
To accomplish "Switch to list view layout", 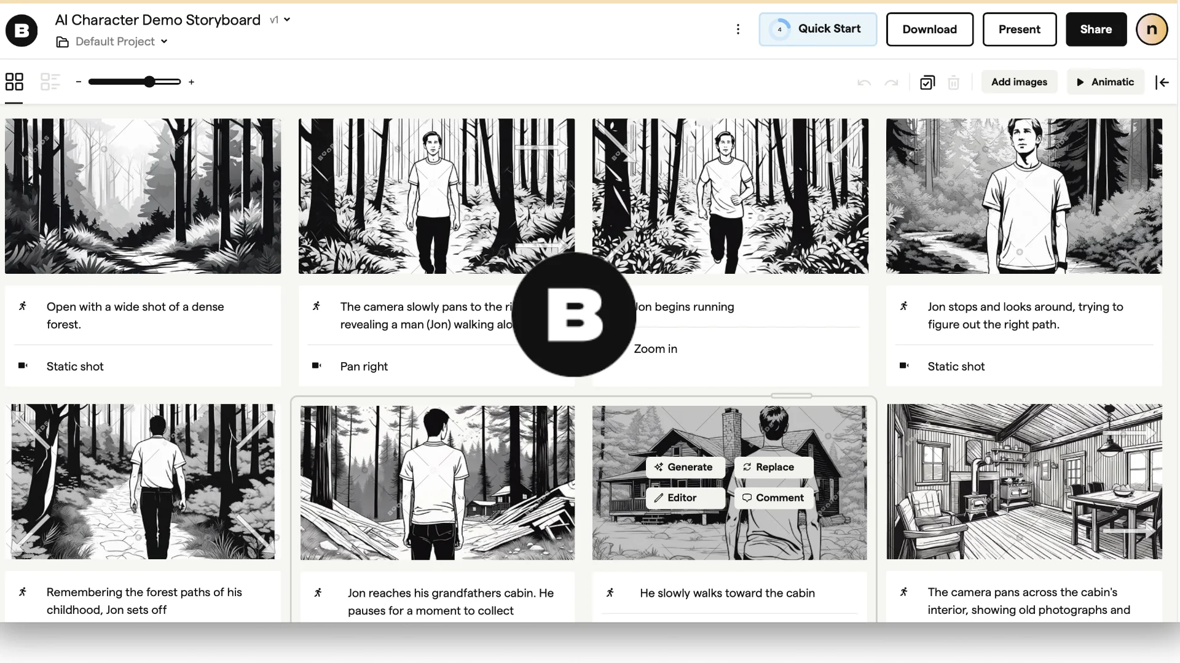I will point(50,82).
